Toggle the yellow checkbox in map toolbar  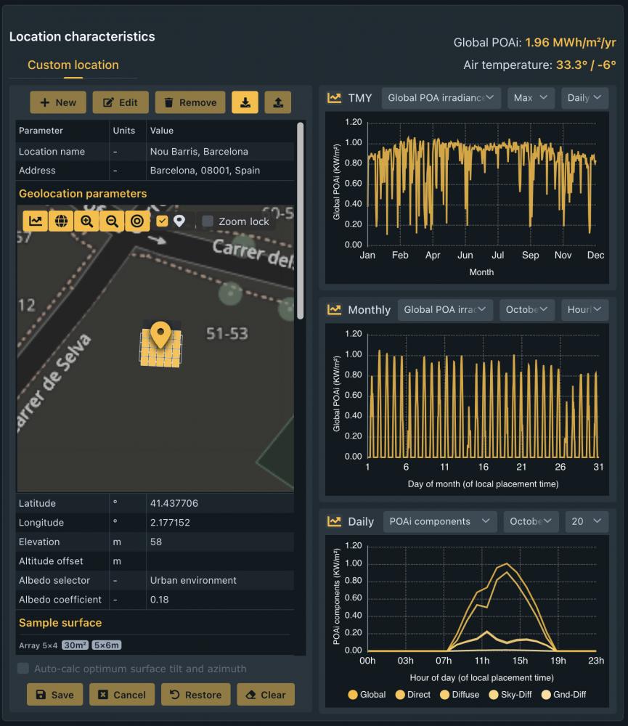point(162,221)
